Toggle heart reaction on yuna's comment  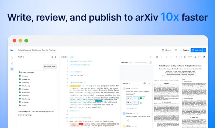pos(129,103)
